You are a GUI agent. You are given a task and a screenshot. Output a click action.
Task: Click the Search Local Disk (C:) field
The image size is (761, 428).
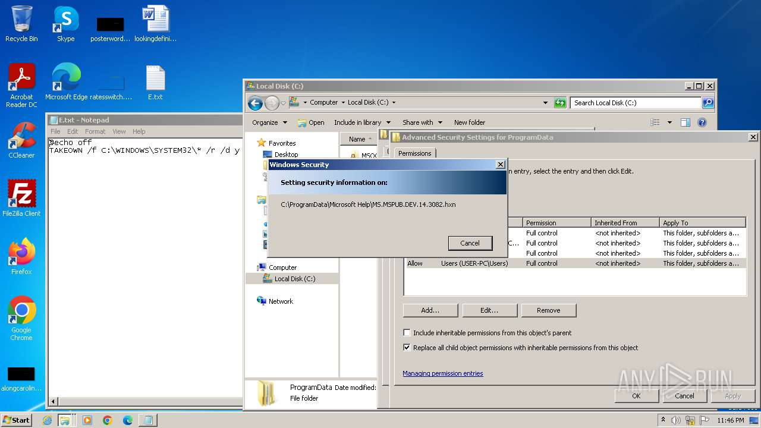636,103
